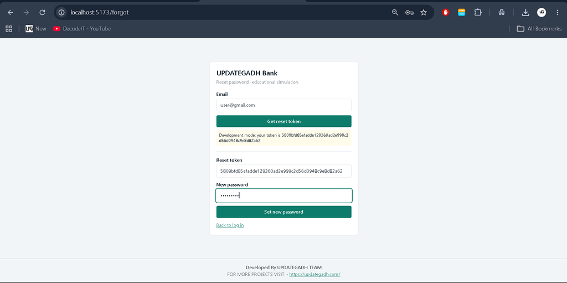Click the New password input field
Image resolution: width=567 pixels, height=283 pixels.
click(x=284, y=195)
